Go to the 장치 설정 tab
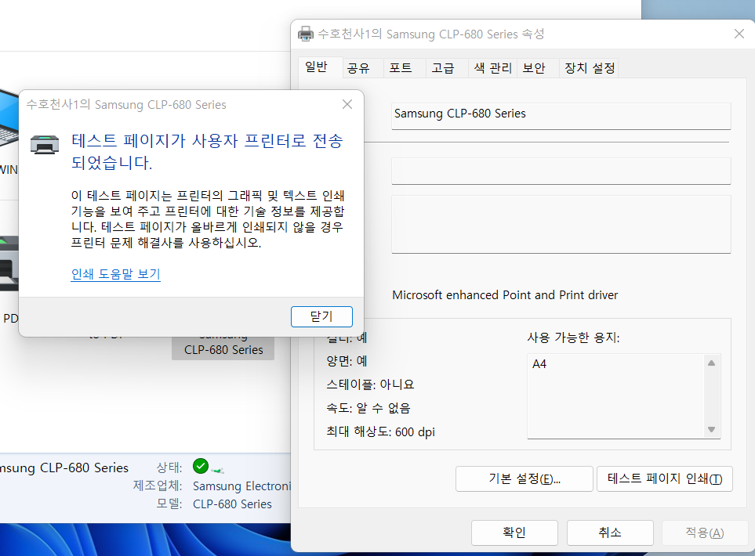755x556 pixels. click(x=590, y=68)
